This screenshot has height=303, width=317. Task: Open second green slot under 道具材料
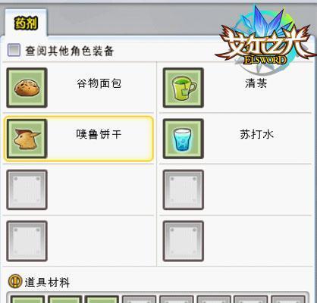[x=64, y=299]
